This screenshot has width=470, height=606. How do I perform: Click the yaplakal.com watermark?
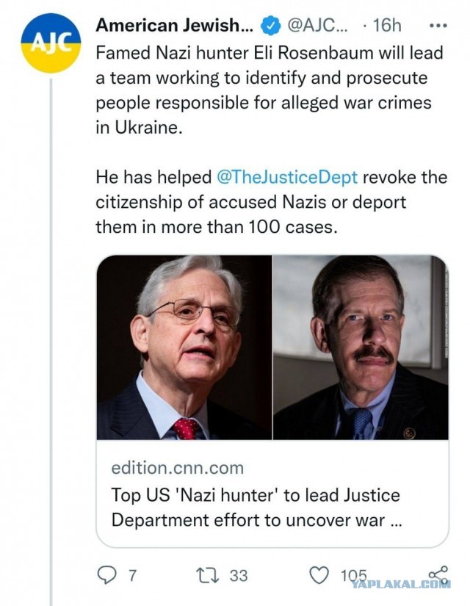[402, 584]
